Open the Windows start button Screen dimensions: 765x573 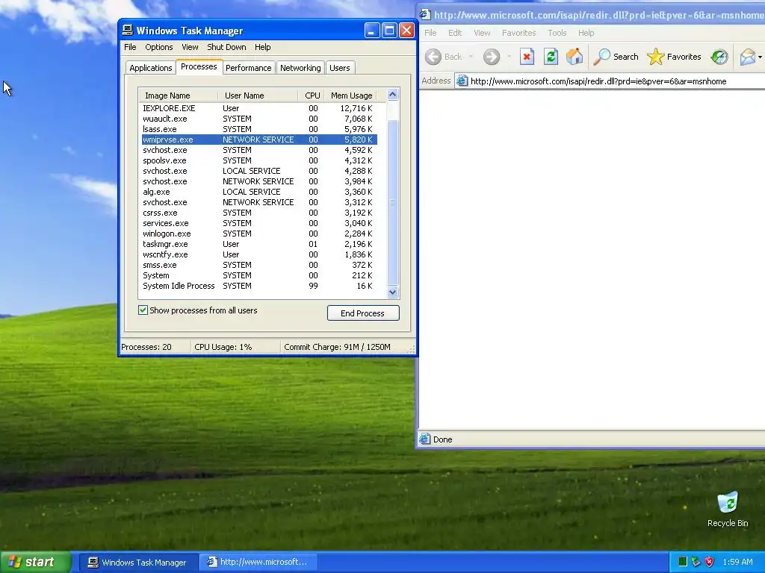tap(35, 562)
